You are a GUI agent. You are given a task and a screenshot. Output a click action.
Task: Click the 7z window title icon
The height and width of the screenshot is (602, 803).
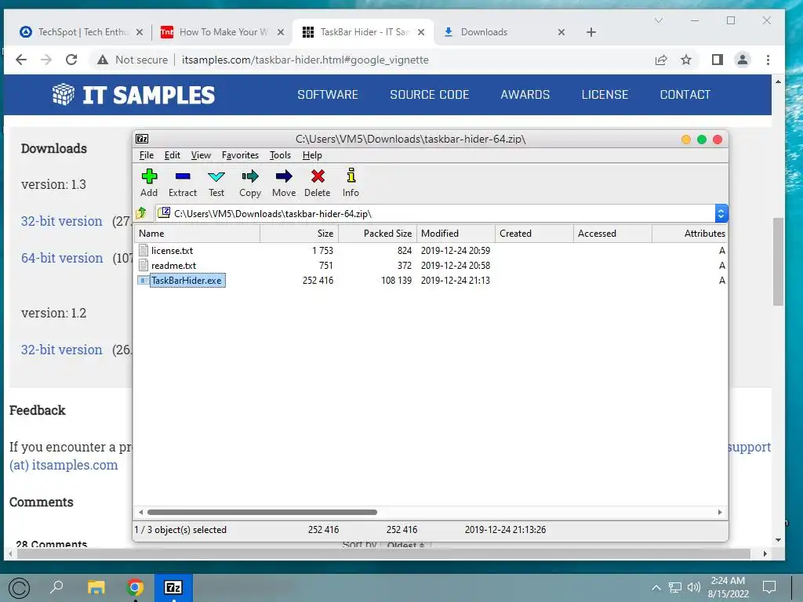142,139
